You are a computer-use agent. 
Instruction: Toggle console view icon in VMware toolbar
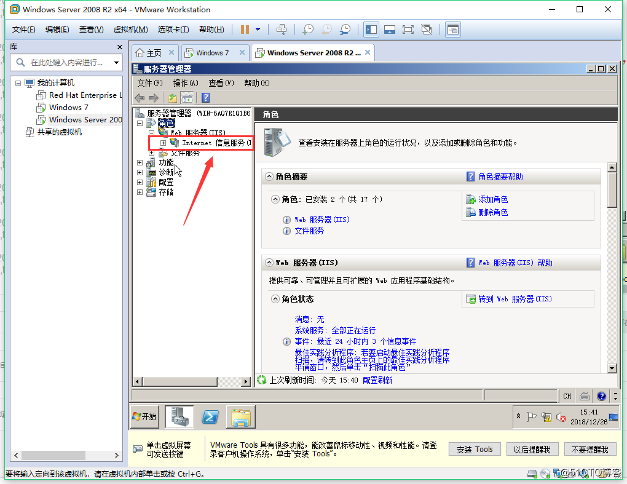pyautogui.click(x=452, y=29)
